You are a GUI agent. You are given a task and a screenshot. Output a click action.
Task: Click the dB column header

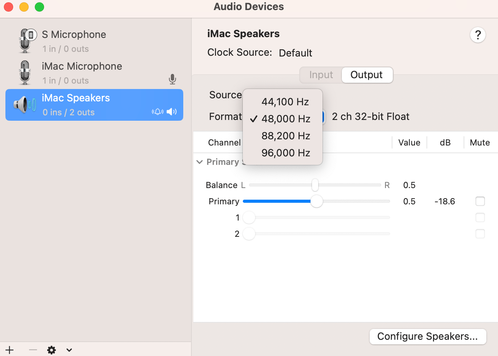coord(445,143)
